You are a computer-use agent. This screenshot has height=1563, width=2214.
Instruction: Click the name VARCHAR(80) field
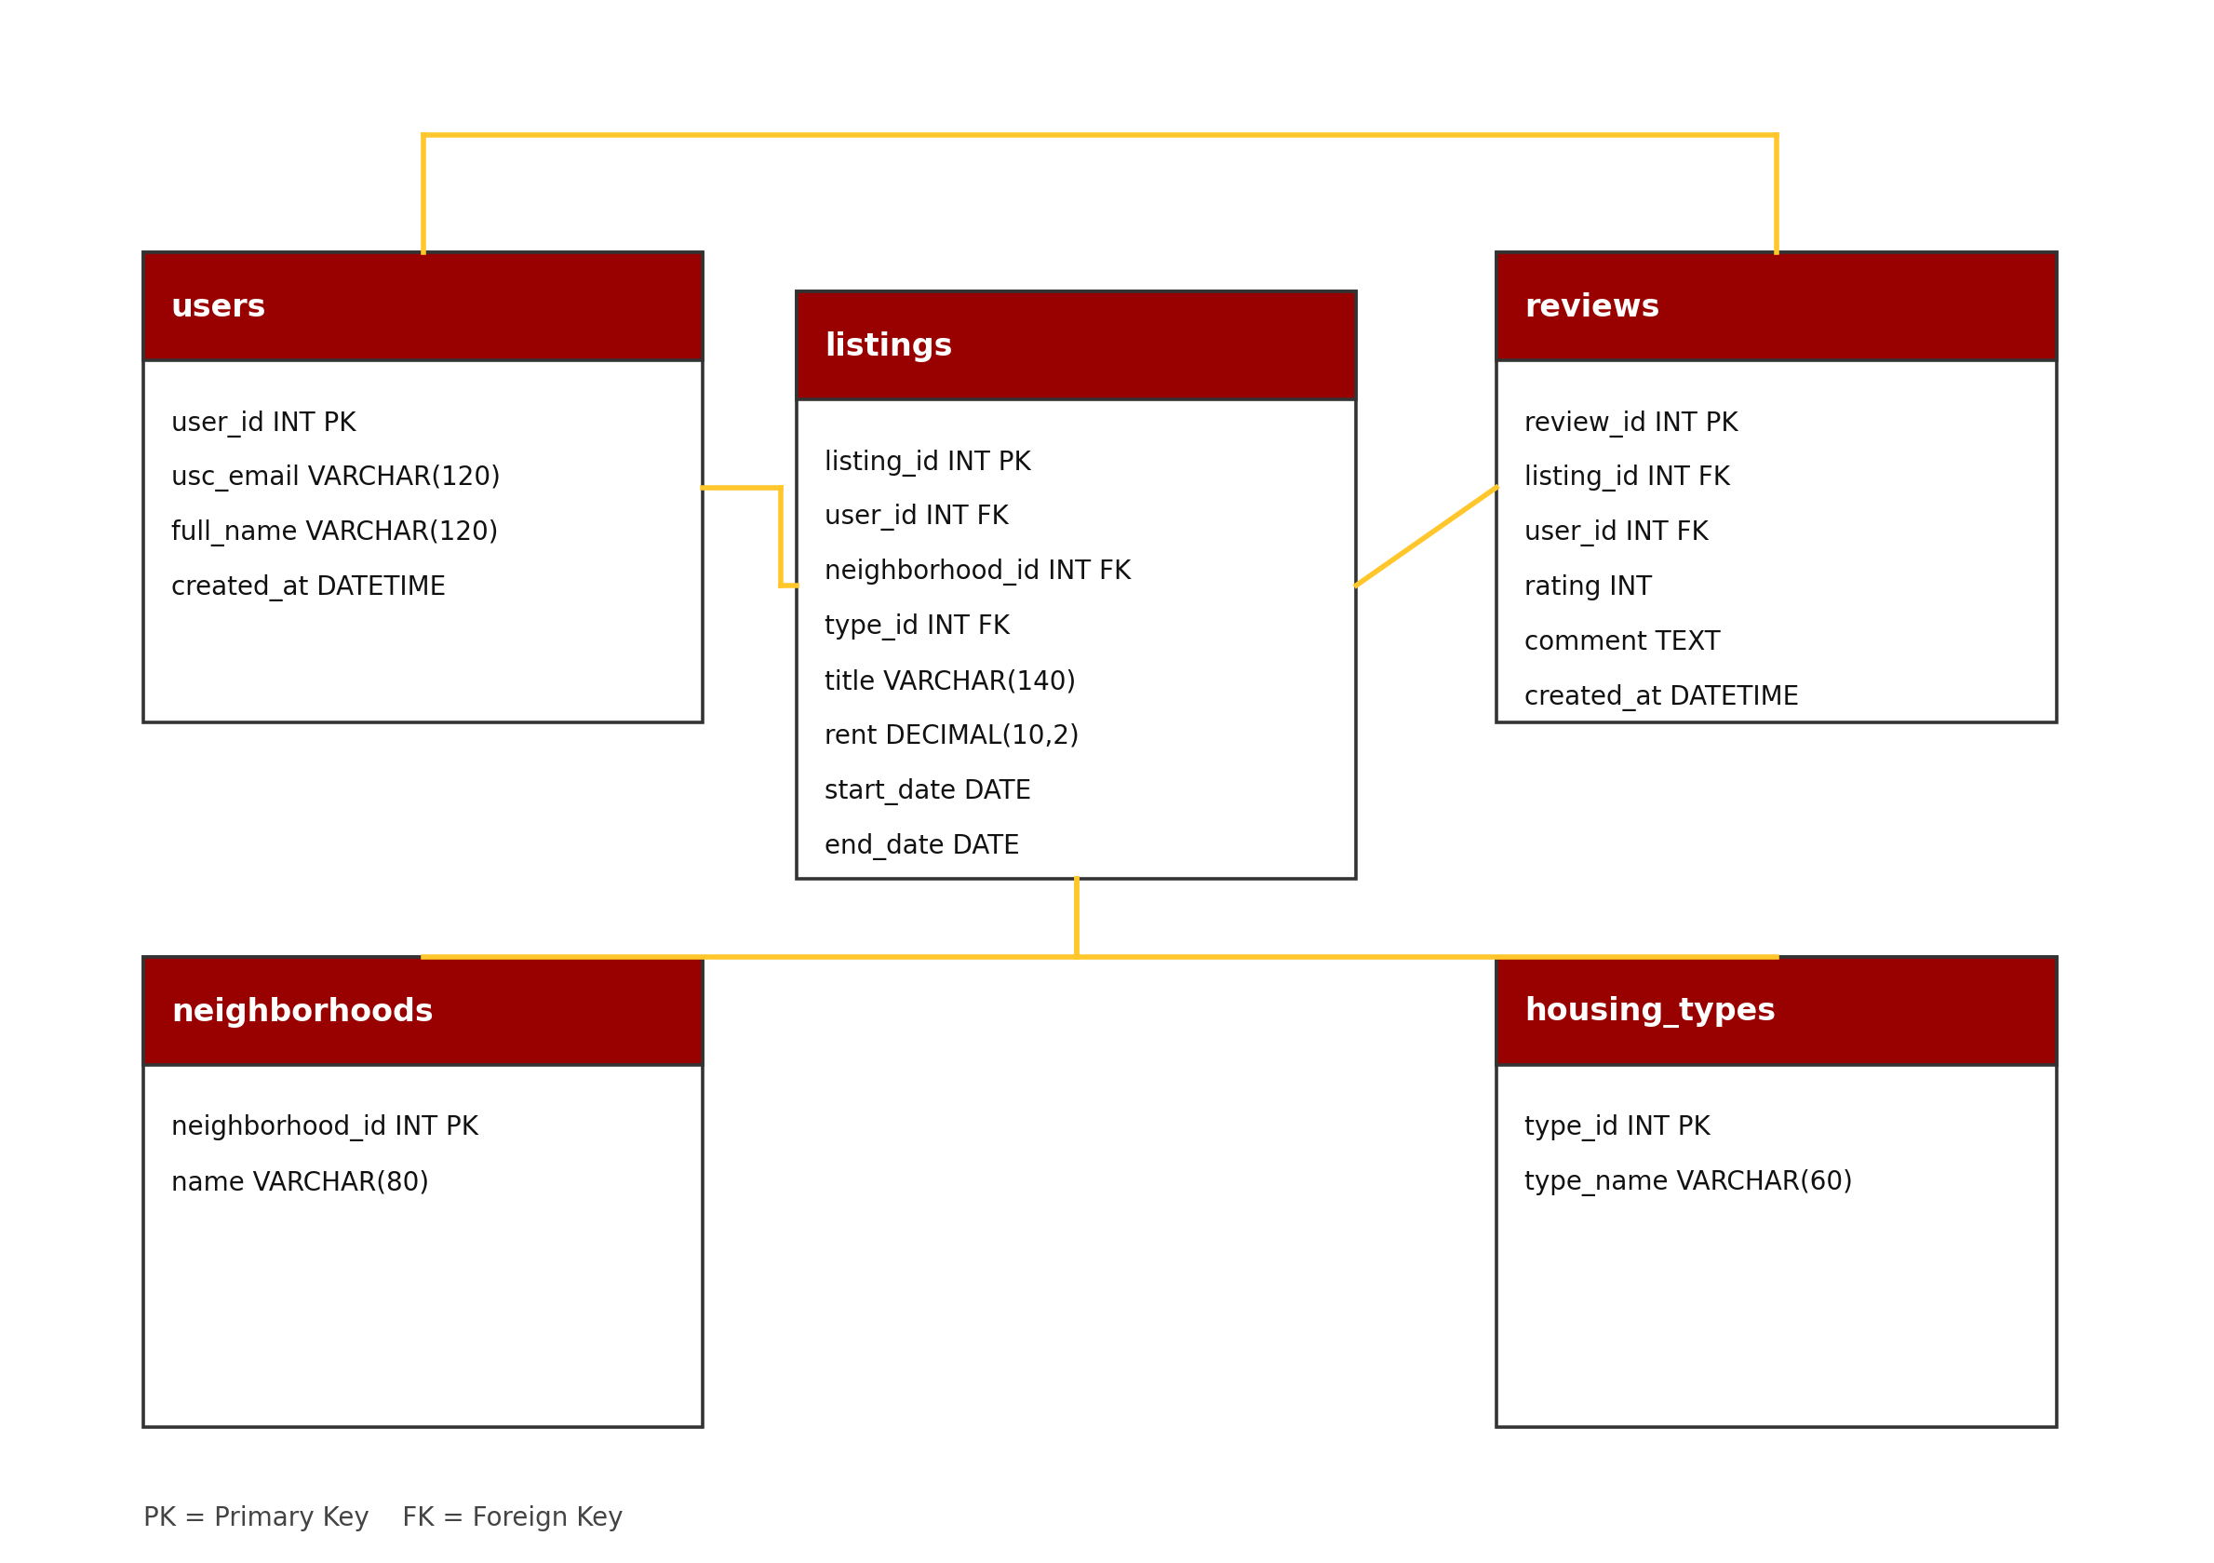[x=299, y=1182]
